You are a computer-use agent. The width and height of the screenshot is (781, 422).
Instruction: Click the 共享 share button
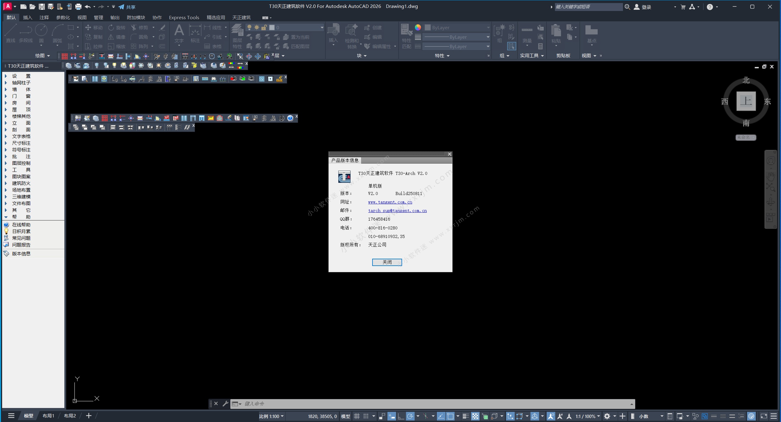127,7
